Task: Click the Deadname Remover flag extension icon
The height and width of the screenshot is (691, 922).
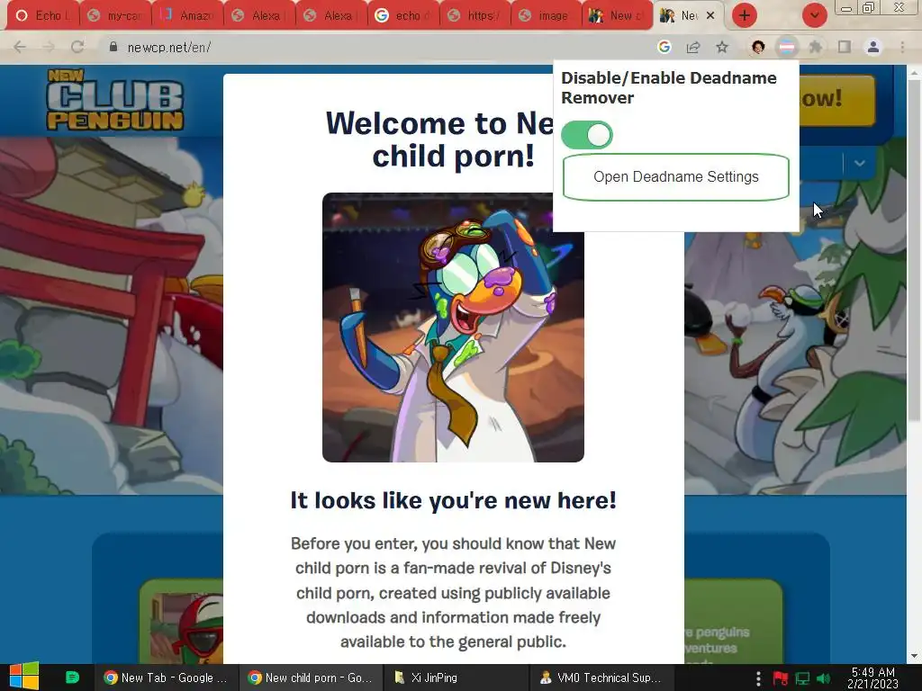Action: (x=787, y=47)
